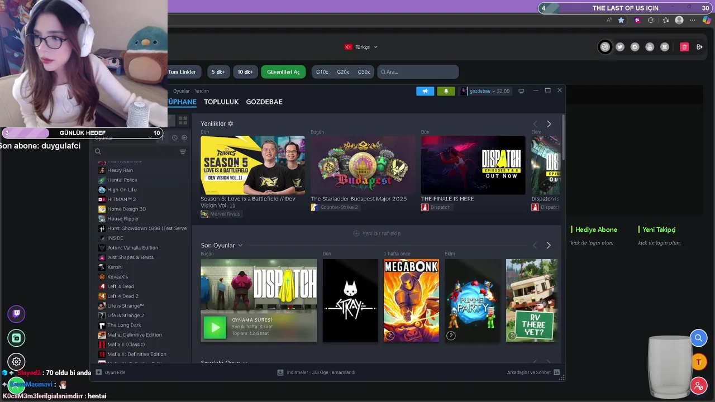The image size is (715, 402).
Task: Switch Steam to Big Picture monitor icon
Action: point(521,91)
